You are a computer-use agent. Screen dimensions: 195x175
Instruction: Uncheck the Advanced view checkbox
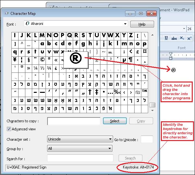pyautogui.click(x=9, y=129)
